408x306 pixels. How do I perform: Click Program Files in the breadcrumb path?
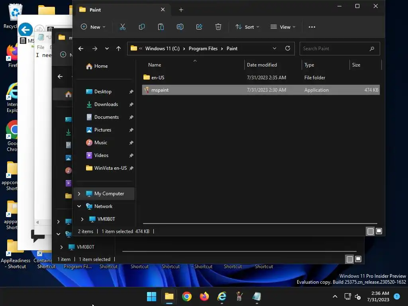click(x=203, y=49)
